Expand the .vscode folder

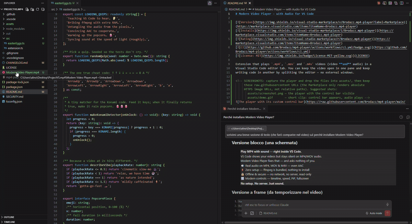pyautogui.click(x=24, y=19)
